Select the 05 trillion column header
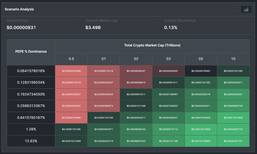 [201, 59]
